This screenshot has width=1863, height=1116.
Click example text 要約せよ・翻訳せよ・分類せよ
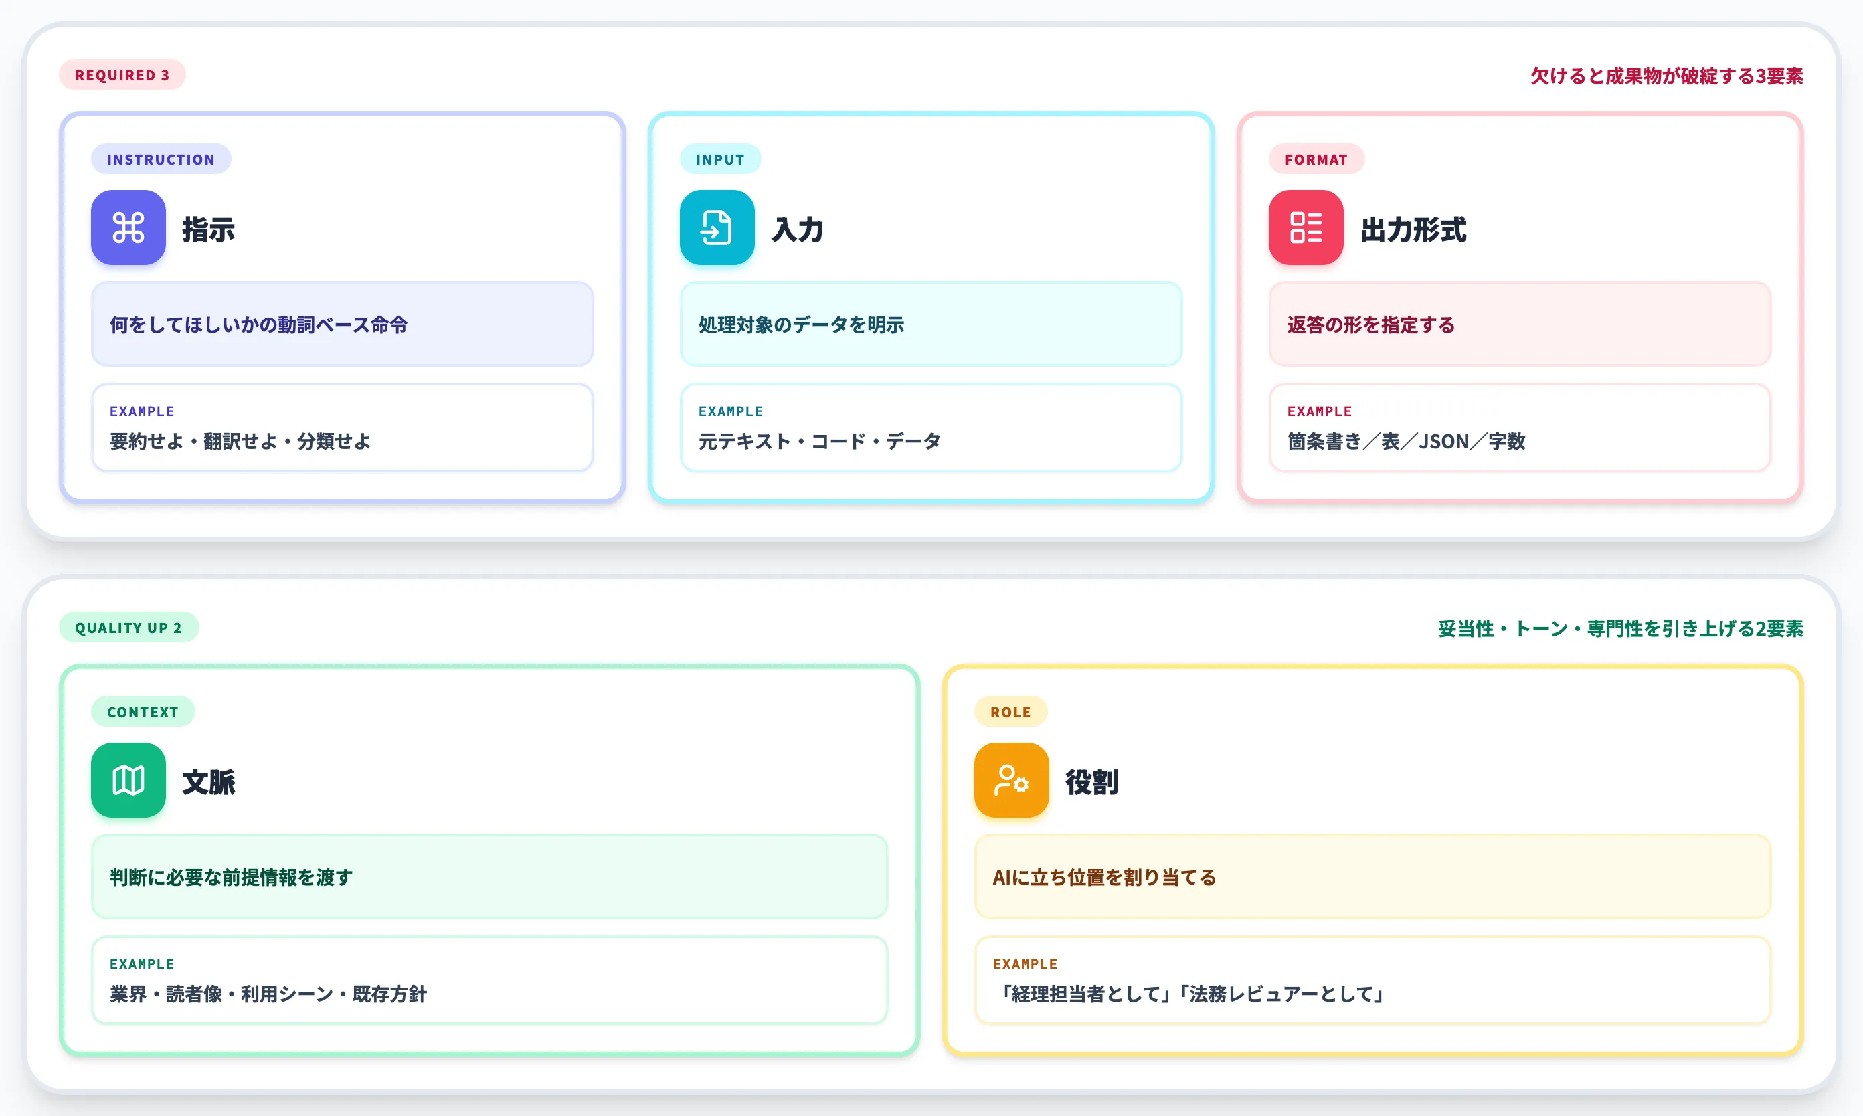(241, 442)
